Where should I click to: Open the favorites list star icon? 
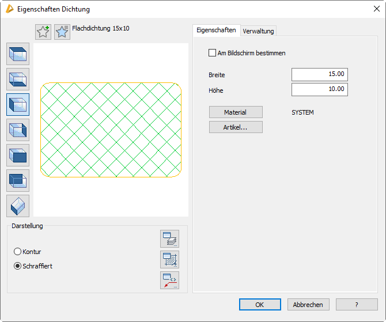[x=62, y=32]
